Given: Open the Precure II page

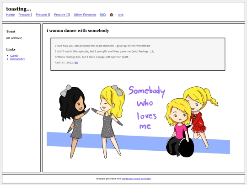Looking at the screenshot, I should (43, 15).
